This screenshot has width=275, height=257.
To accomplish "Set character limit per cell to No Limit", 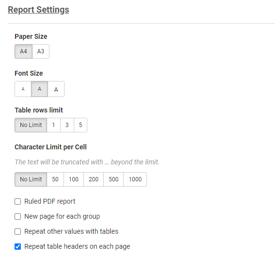I will [x=31, y=179].
